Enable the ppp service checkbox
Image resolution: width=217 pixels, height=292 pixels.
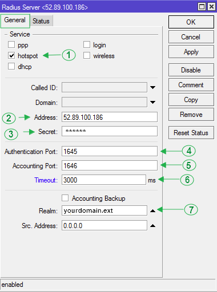(11, 44)
